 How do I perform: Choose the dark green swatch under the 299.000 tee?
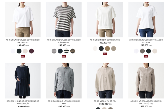[x=19, y=51]
